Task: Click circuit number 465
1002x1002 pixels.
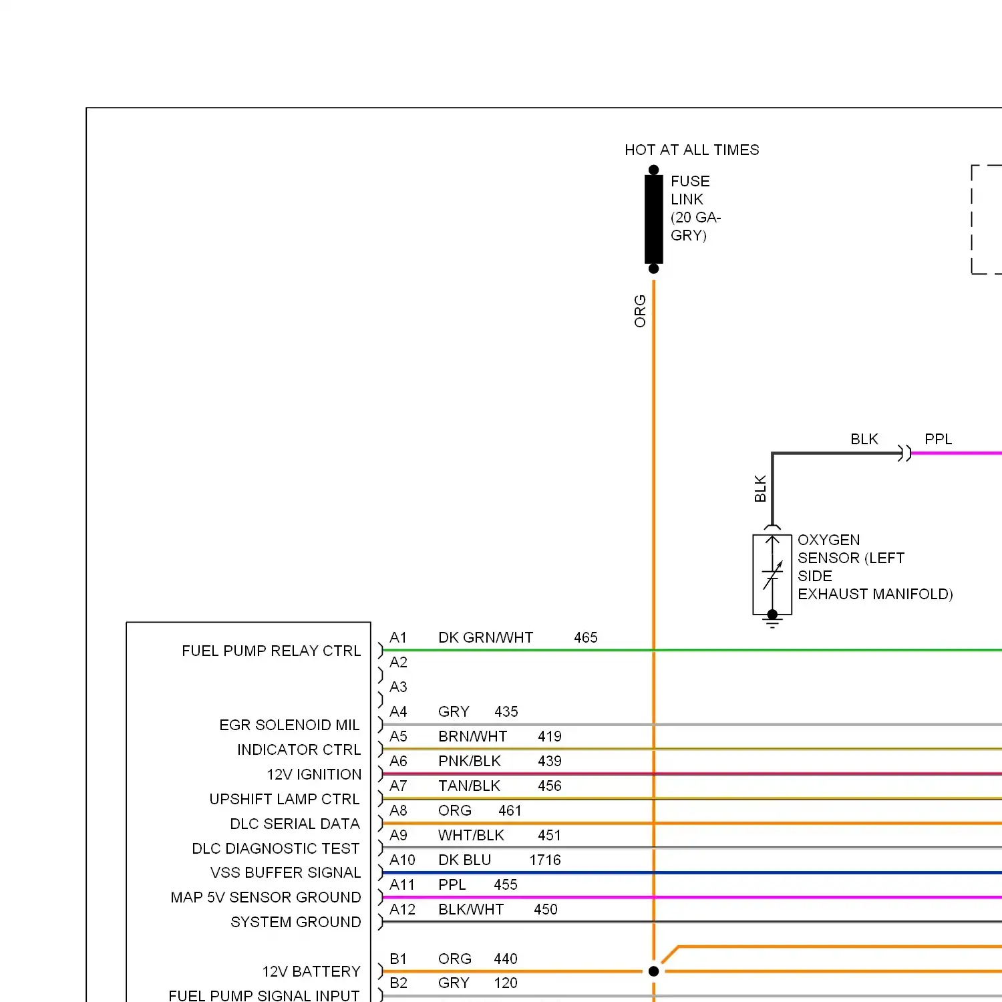Action: coord(586,637)
